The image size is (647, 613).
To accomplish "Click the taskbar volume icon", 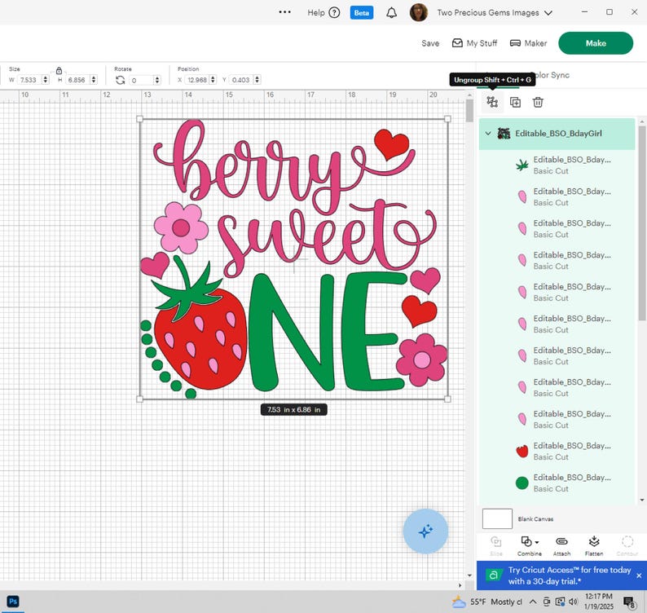I will tap(573, 602).
